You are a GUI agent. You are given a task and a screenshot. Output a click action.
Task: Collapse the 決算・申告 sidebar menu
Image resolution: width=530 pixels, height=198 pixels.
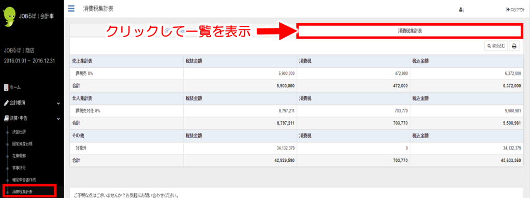tap(32, 119)
